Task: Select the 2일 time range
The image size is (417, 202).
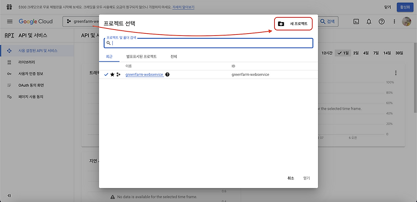Action: pyautogui.click(x=356, y=53)
